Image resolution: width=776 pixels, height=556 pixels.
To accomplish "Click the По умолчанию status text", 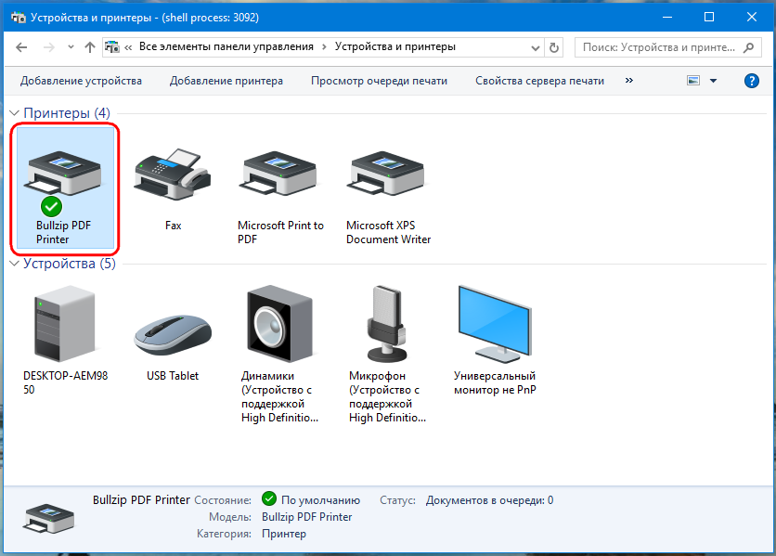I will click(320, 500).
